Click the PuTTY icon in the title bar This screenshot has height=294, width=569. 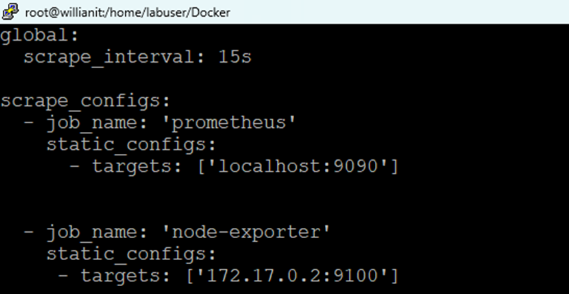[x=11, y=12]
